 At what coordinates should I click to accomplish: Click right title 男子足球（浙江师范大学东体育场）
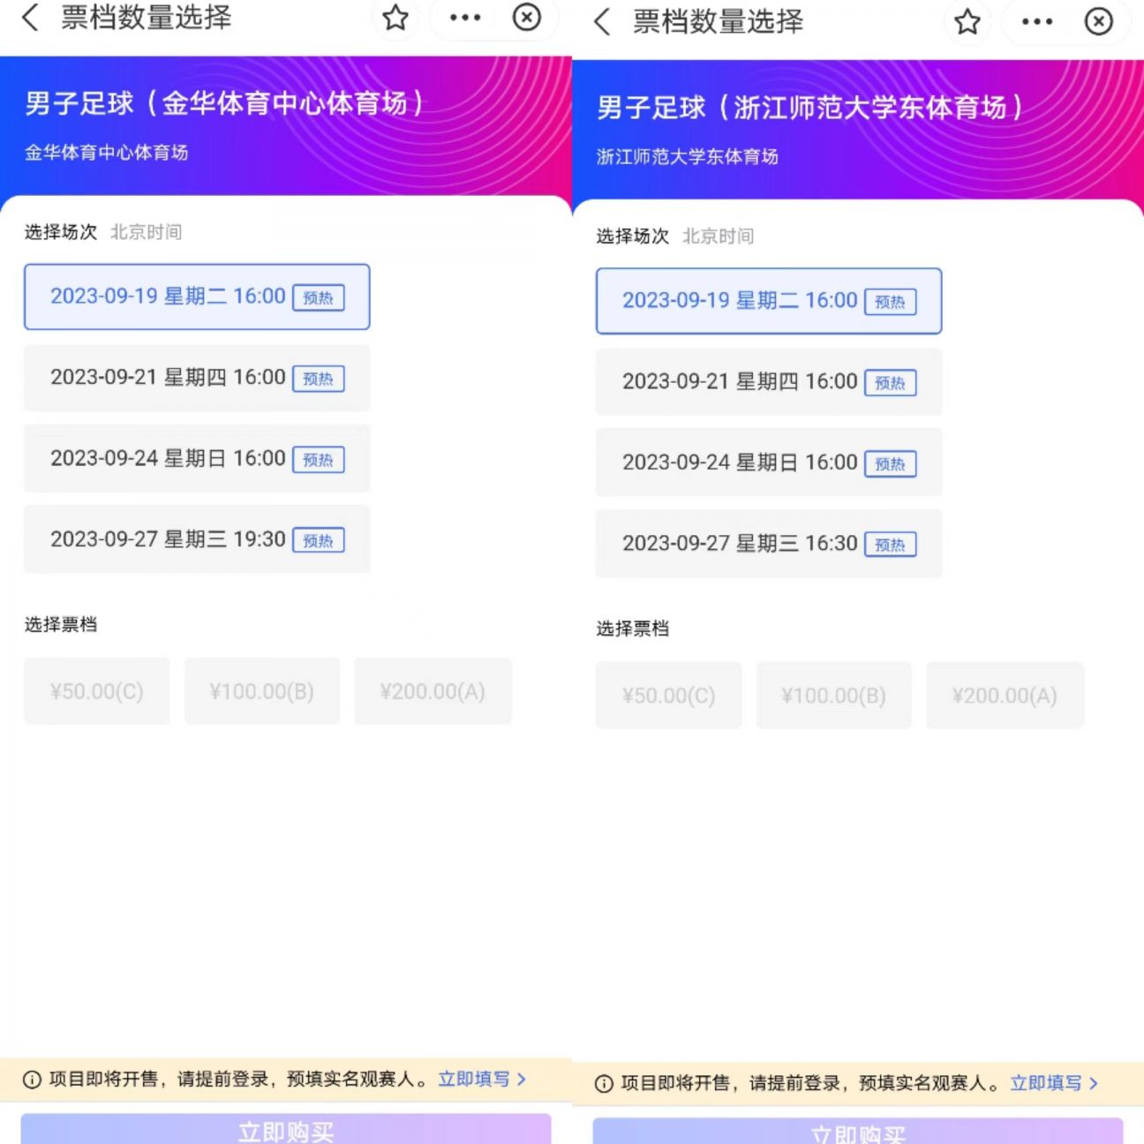pos(811,108)
